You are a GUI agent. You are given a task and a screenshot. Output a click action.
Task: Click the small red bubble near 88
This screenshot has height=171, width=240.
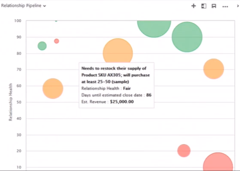[x=56, y=41]
